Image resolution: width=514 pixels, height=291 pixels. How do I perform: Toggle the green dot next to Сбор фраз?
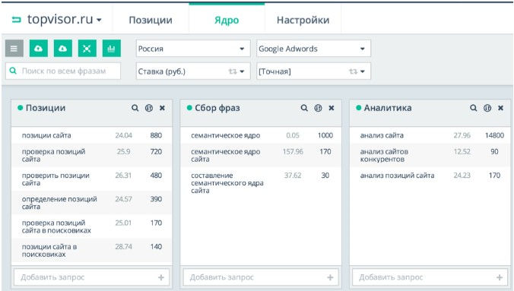pyautogui.click(x=189, y=108)
